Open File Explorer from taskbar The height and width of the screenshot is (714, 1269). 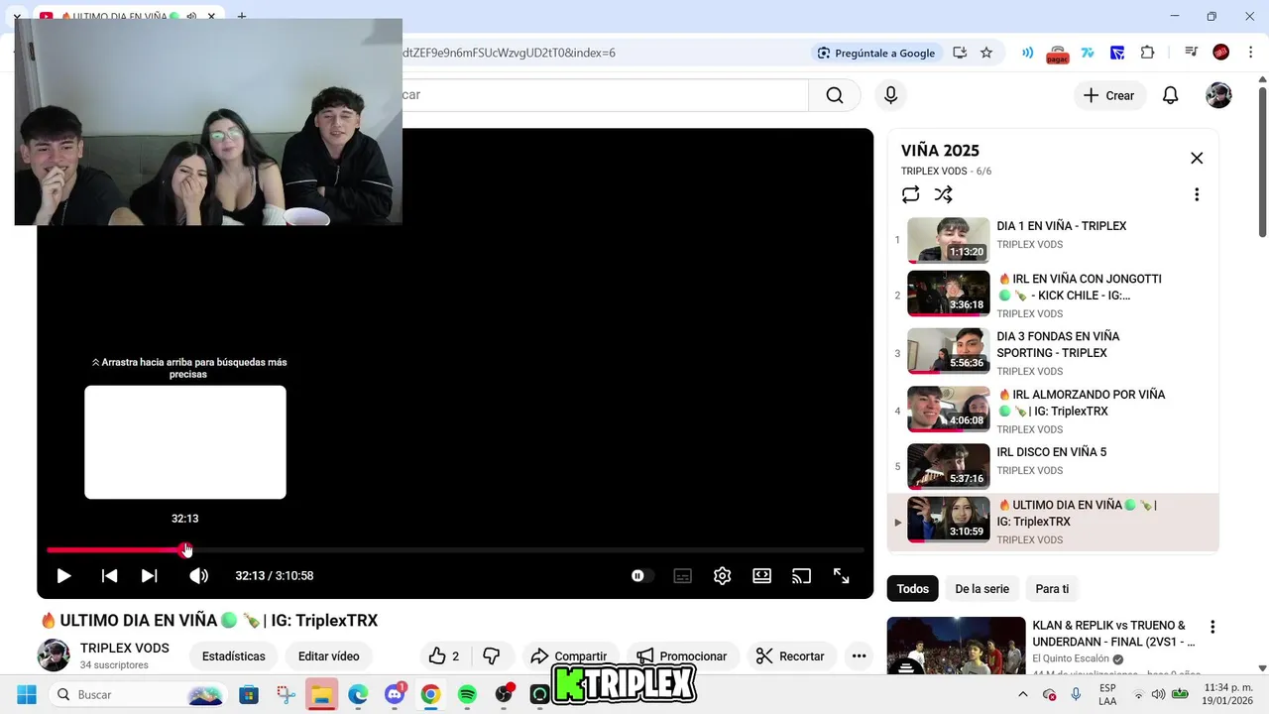click(321, 694)
